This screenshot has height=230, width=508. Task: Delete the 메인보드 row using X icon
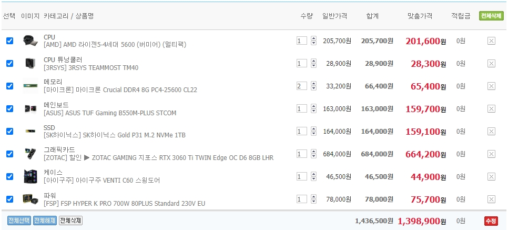[x=491, y=108]
